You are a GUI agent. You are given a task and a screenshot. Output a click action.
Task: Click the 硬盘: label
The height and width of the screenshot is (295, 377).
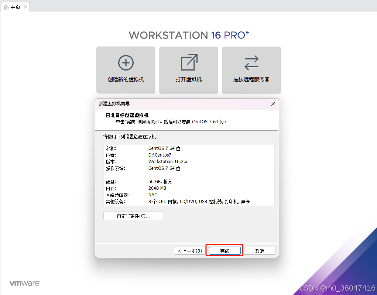pyautogui.click(x=111, y=182)
